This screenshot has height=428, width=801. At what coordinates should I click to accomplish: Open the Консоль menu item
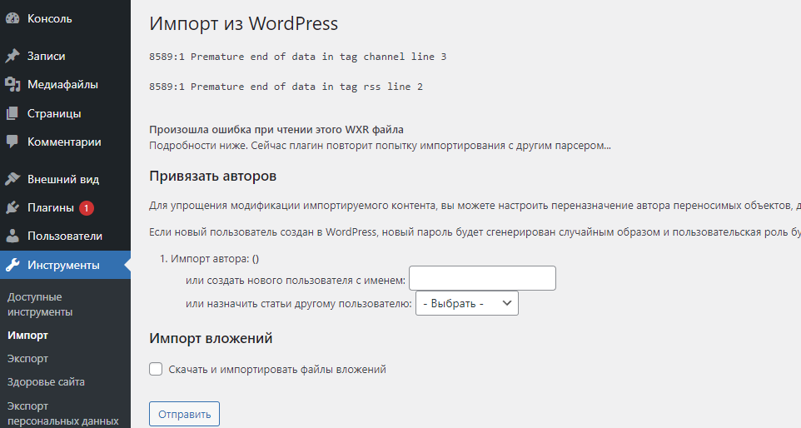[x=50, y=18]
